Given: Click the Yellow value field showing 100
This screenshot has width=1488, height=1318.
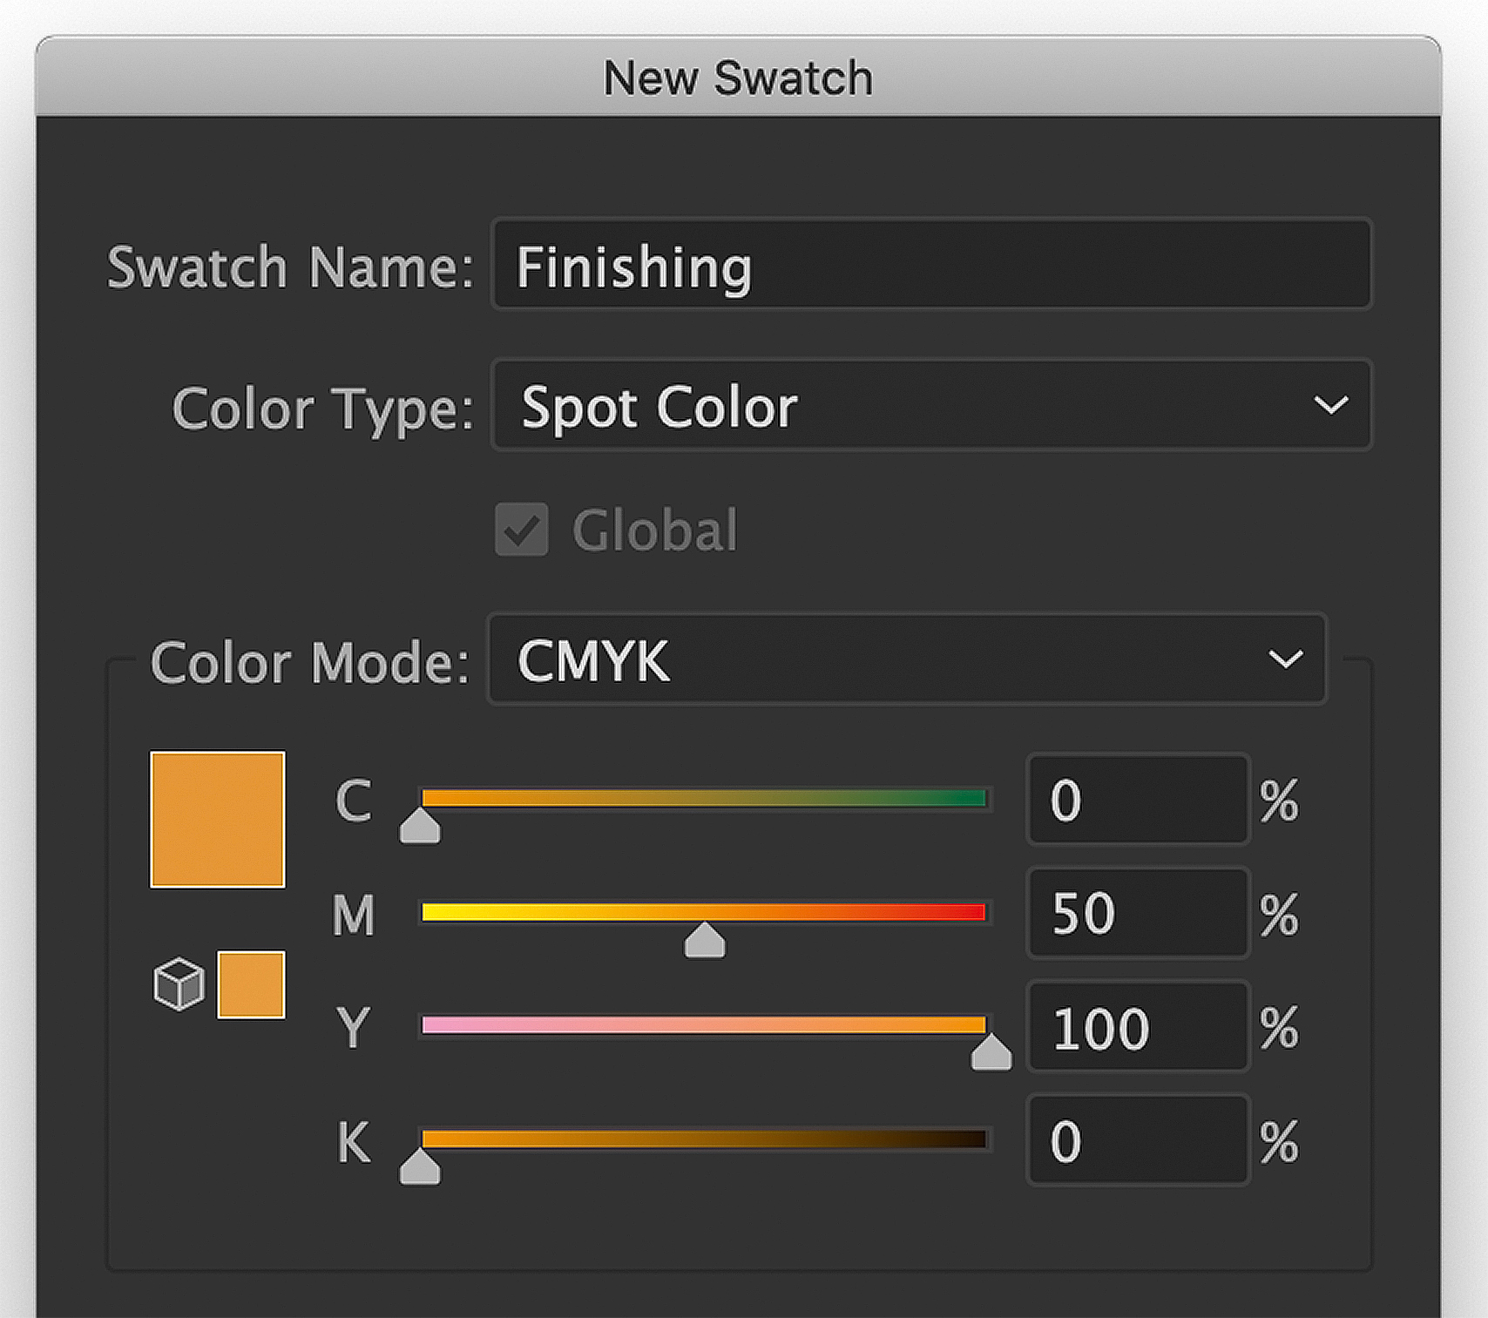Looking at the screenshot, I should (1138, 1026).
